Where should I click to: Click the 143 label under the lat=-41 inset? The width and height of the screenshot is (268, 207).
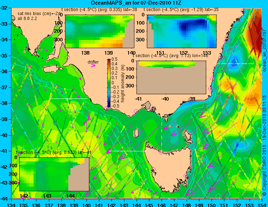(47, 196)
